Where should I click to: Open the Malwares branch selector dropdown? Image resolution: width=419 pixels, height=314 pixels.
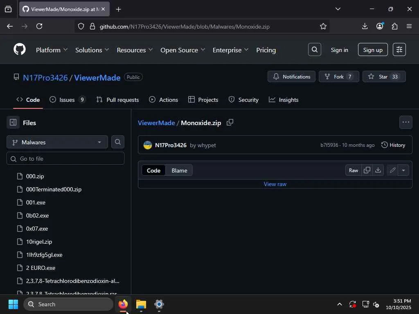tap(57, 142)
